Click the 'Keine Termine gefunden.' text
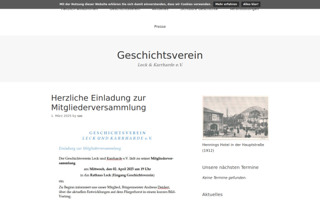The image size is (320, 200). click(225, 178)
